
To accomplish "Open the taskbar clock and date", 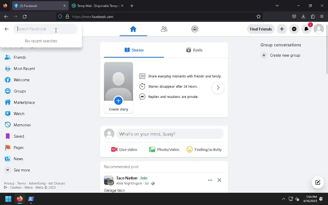I will click(310, 199).
